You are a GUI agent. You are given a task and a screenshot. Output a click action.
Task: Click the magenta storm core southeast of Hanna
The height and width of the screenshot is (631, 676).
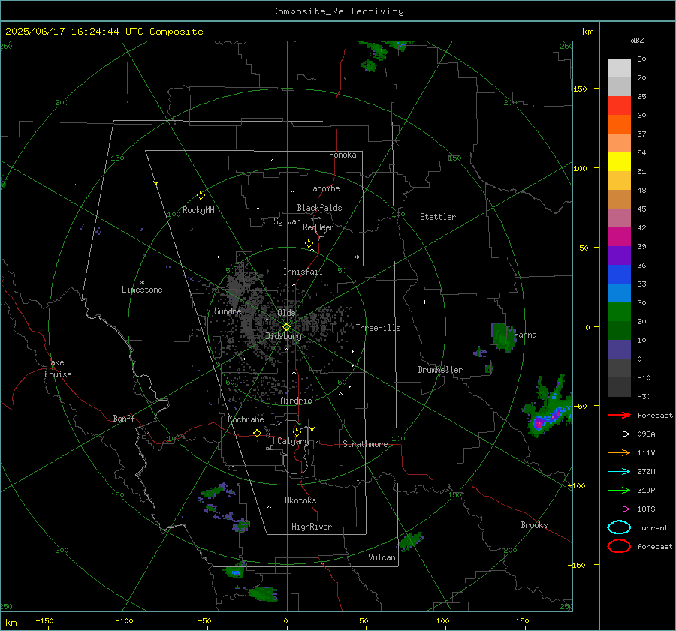(539, 424)
